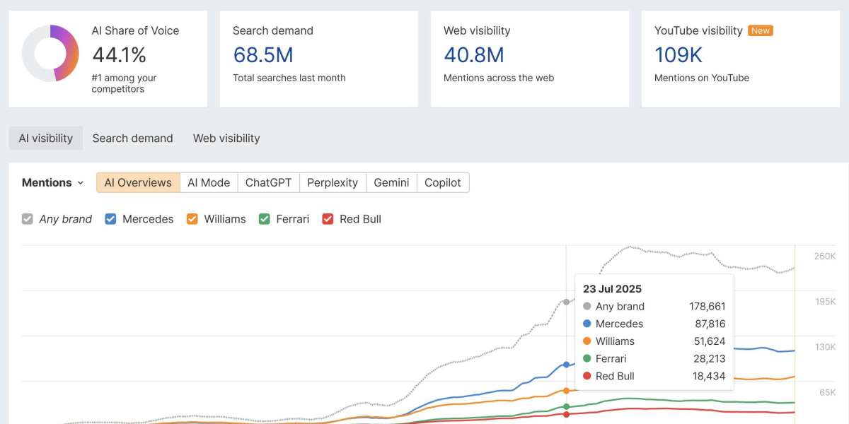Viewport: 849px width, 424px height.
Task: Click the 28,213 Ferrari value in the tooltip
Action: 710,359
